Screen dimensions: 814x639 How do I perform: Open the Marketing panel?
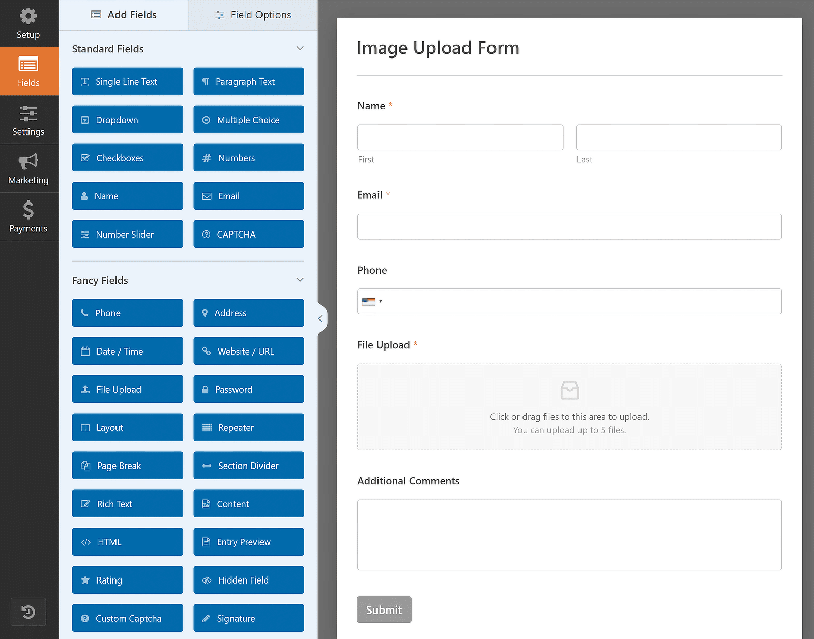[28, 168]
